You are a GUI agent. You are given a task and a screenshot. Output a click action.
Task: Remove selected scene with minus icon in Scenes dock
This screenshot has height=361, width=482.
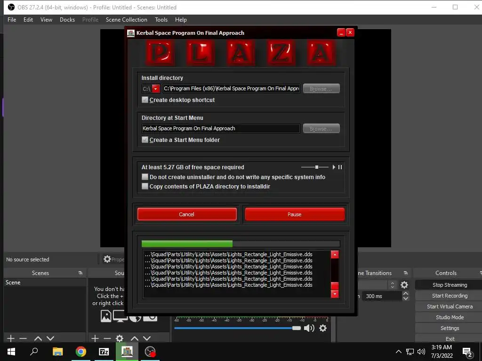pyautogui.click(x=23, y=338)
